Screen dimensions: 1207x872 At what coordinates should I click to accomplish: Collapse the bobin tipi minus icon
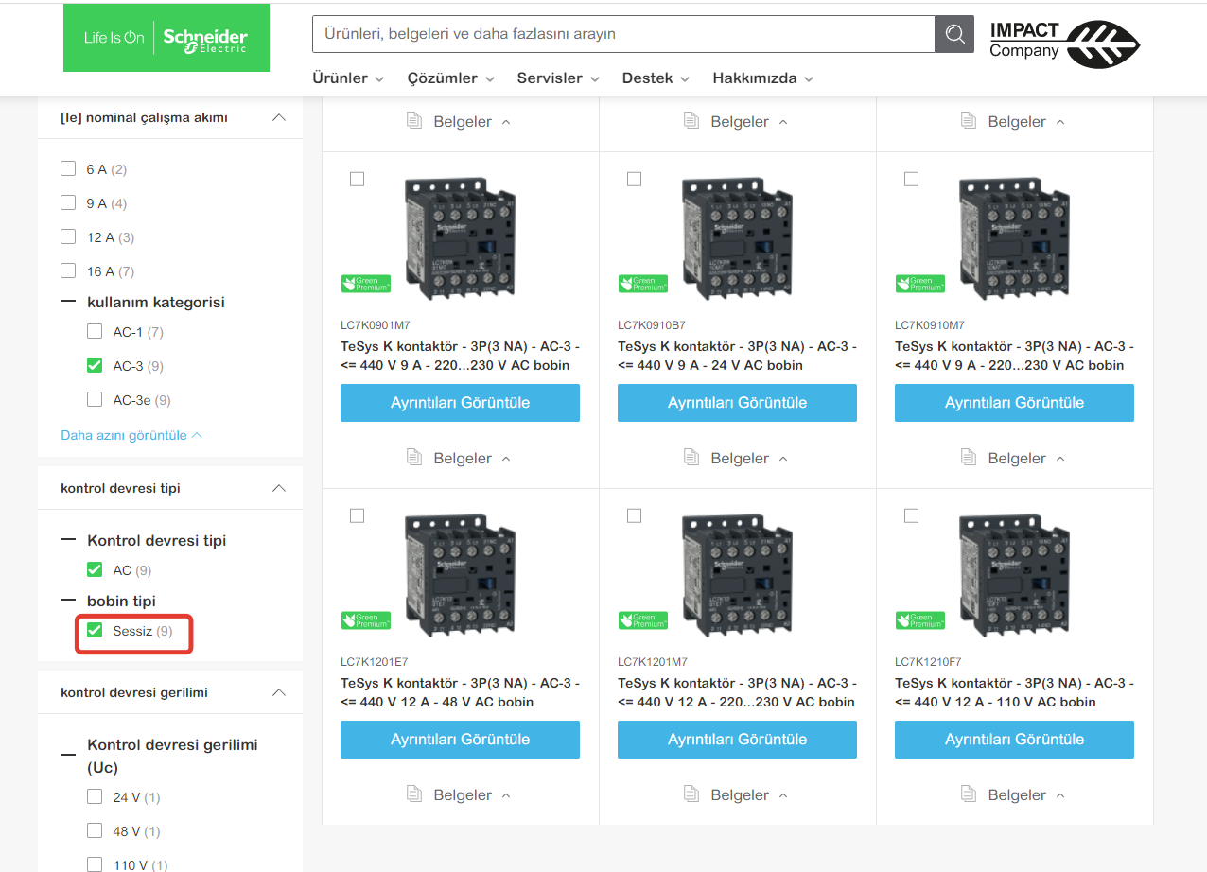[68, 601]
